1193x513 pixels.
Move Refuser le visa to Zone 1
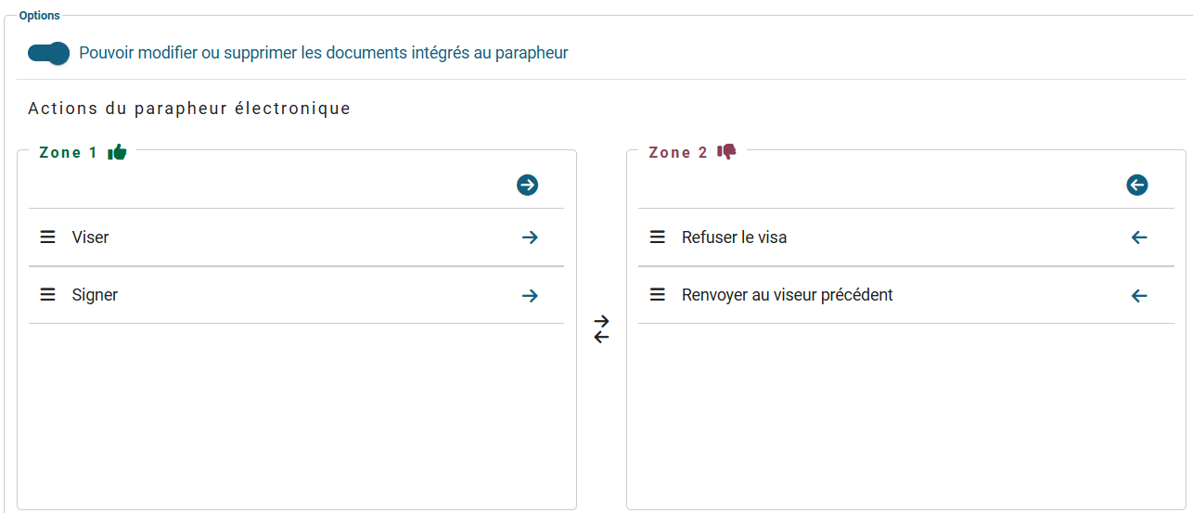[1139, 237]
